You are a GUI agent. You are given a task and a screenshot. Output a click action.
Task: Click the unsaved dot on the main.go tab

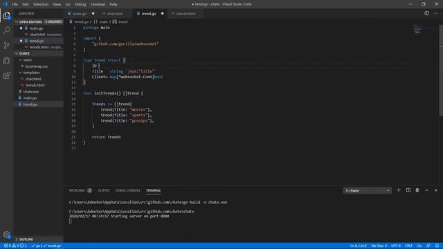tap(93, 14)
